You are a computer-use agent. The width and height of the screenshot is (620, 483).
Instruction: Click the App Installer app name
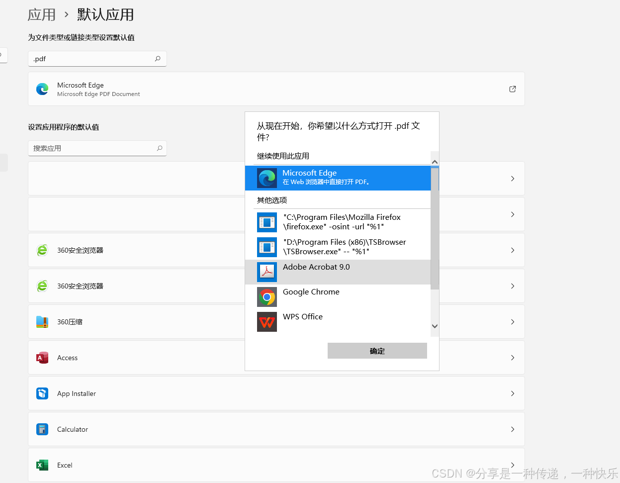77,393
